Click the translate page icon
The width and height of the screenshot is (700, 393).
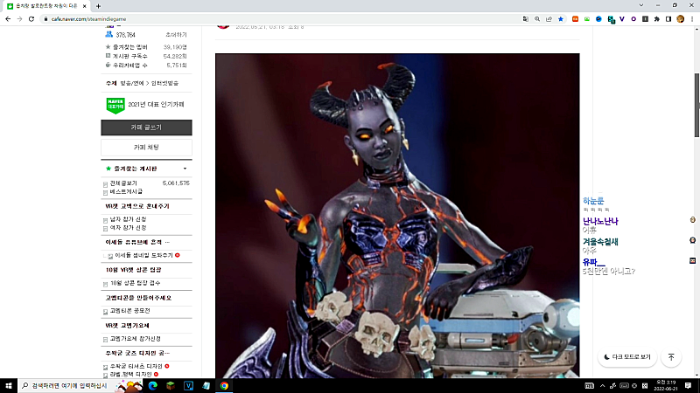[x=526, y=19]
